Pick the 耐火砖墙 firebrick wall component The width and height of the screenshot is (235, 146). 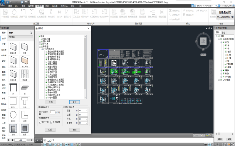(x=25, y=62)
